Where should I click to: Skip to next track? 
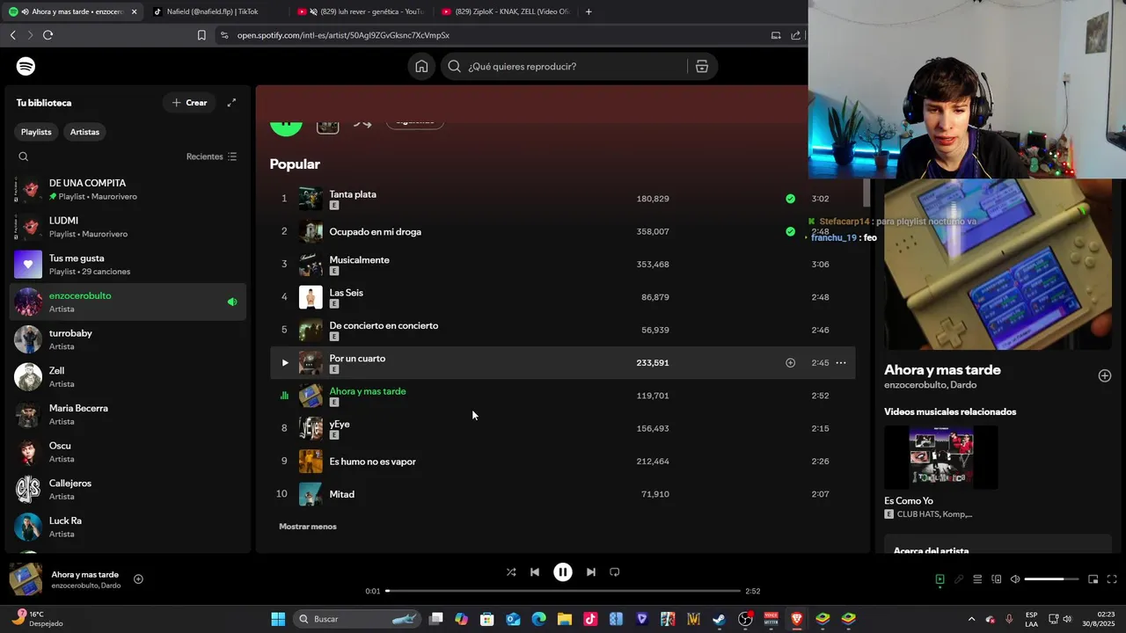[x=591, y=572]
